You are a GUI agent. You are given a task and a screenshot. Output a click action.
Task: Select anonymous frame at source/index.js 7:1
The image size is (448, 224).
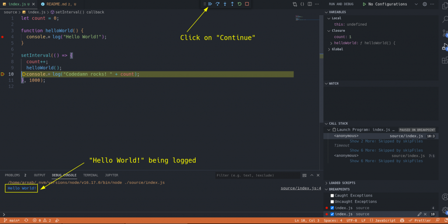tap(381, 156)
